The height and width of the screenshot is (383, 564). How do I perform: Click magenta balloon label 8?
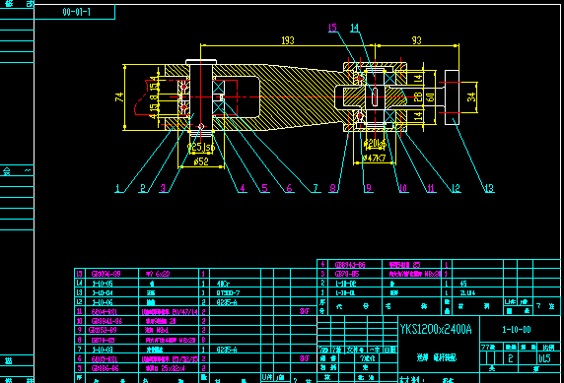333,188
